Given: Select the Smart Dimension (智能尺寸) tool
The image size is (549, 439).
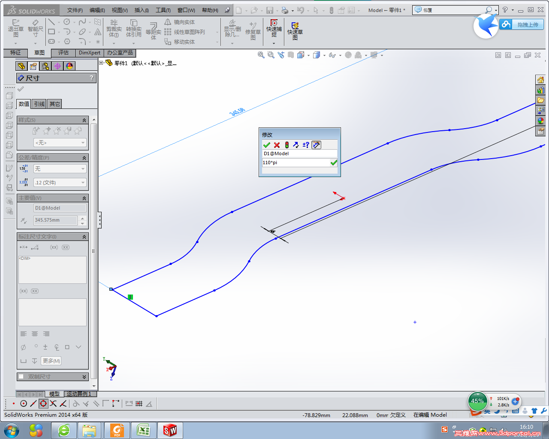Looking at the screenshot, I should (36, 28).
